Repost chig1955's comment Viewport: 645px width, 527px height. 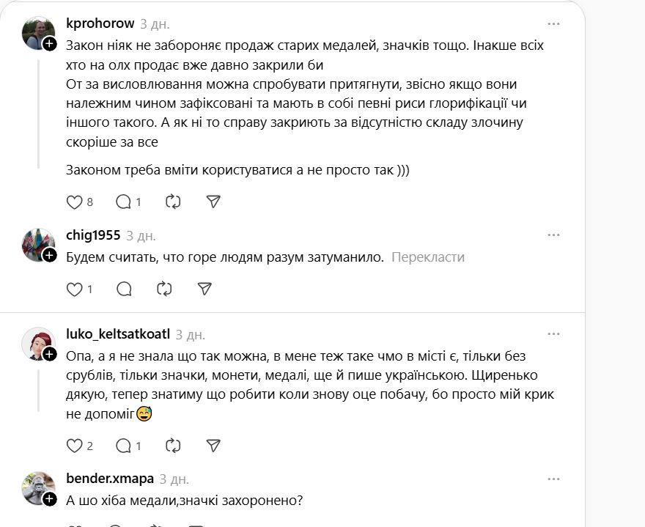point(164,289)
